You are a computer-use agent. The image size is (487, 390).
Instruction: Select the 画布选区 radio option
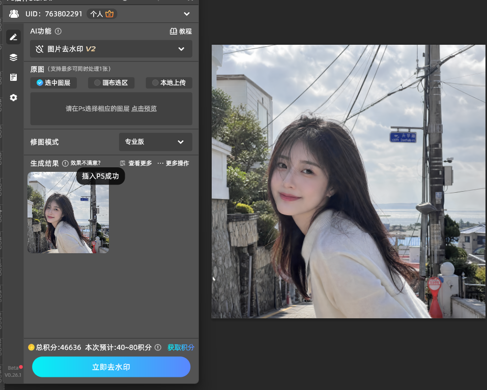tap(111, 83)
